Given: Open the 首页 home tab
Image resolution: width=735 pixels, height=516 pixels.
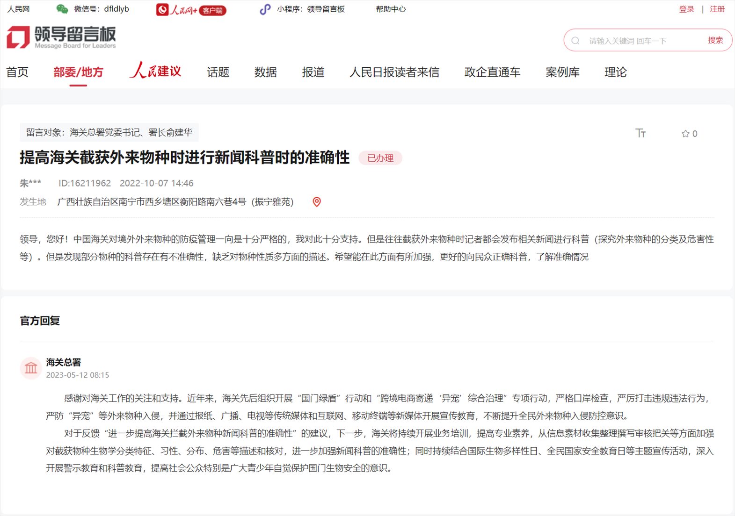Looking at the screenshot, I should pos(17,72).
